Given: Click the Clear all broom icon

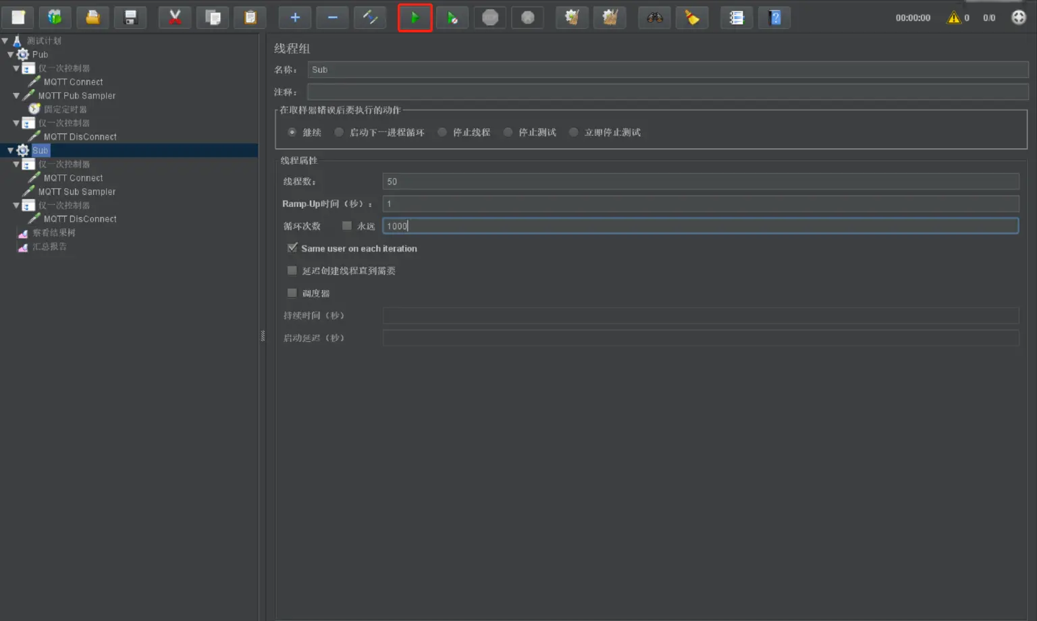Looking at the screenshot, I should tap(610, 18).
